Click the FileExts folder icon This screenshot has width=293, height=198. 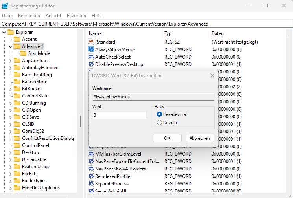coord(17,174)
